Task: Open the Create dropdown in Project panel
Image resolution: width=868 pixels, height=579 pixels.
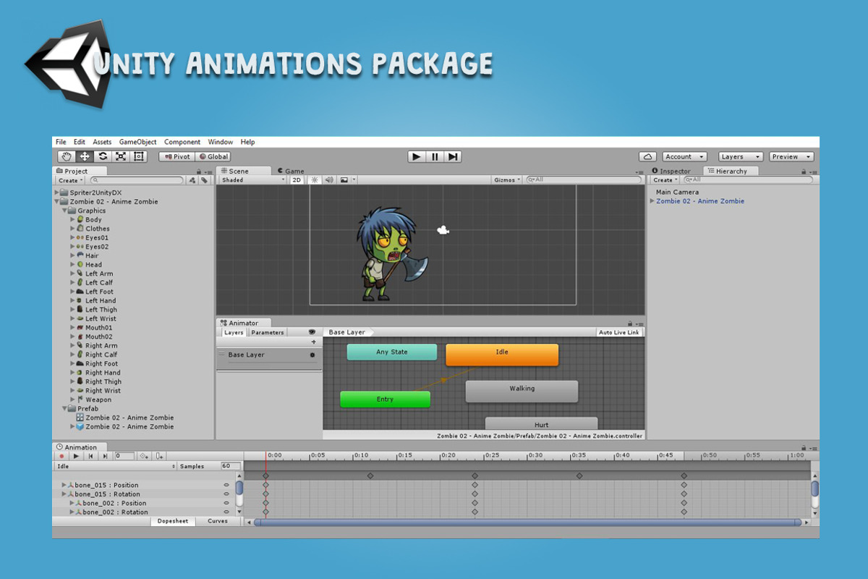Action: [x=71, y=180]
